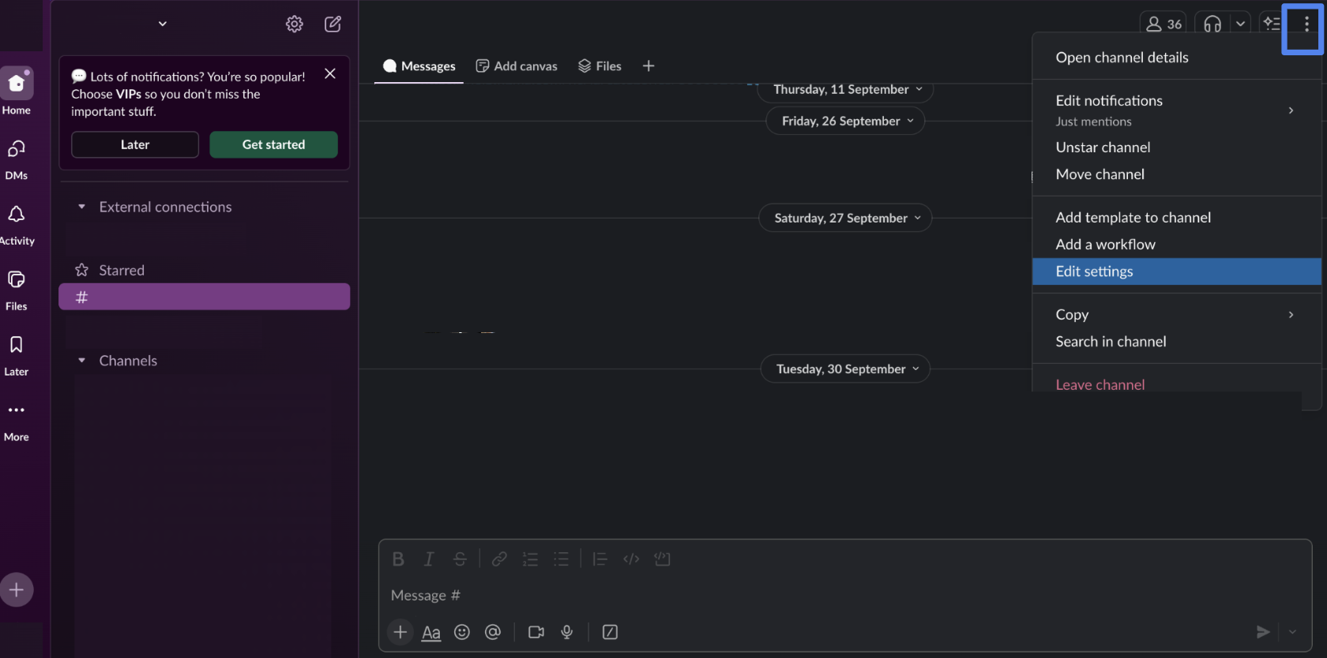Open the emoji picker

coord(462,632)
